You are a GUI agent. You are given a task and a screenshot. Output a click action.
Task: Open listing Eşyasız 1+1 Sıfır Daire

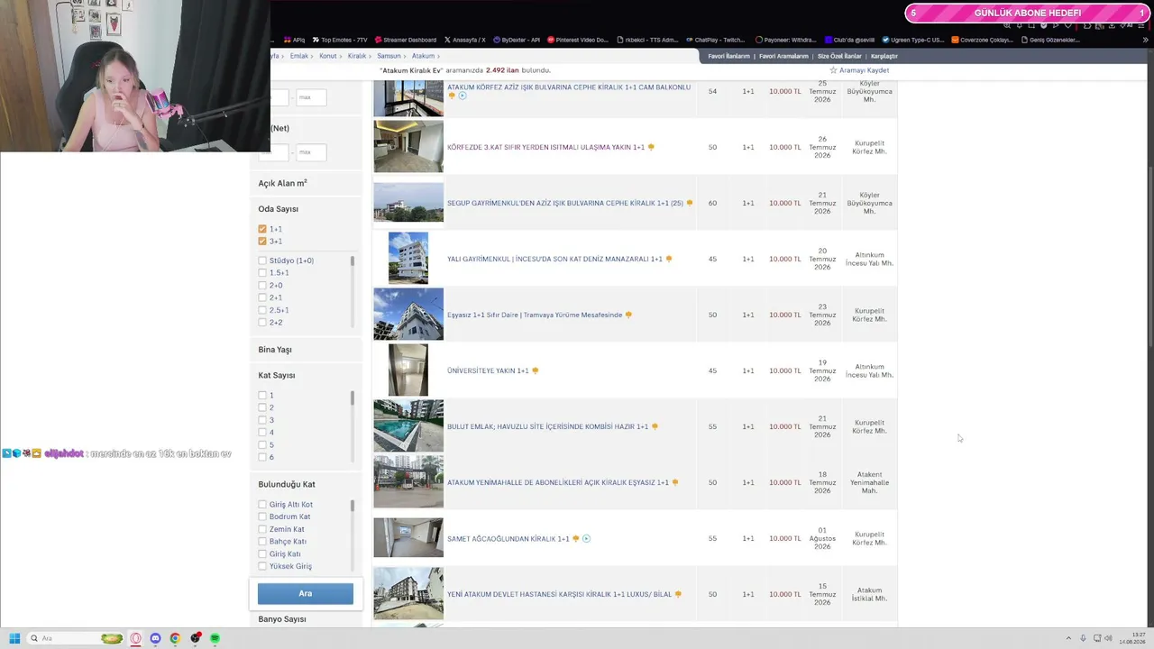535,315
